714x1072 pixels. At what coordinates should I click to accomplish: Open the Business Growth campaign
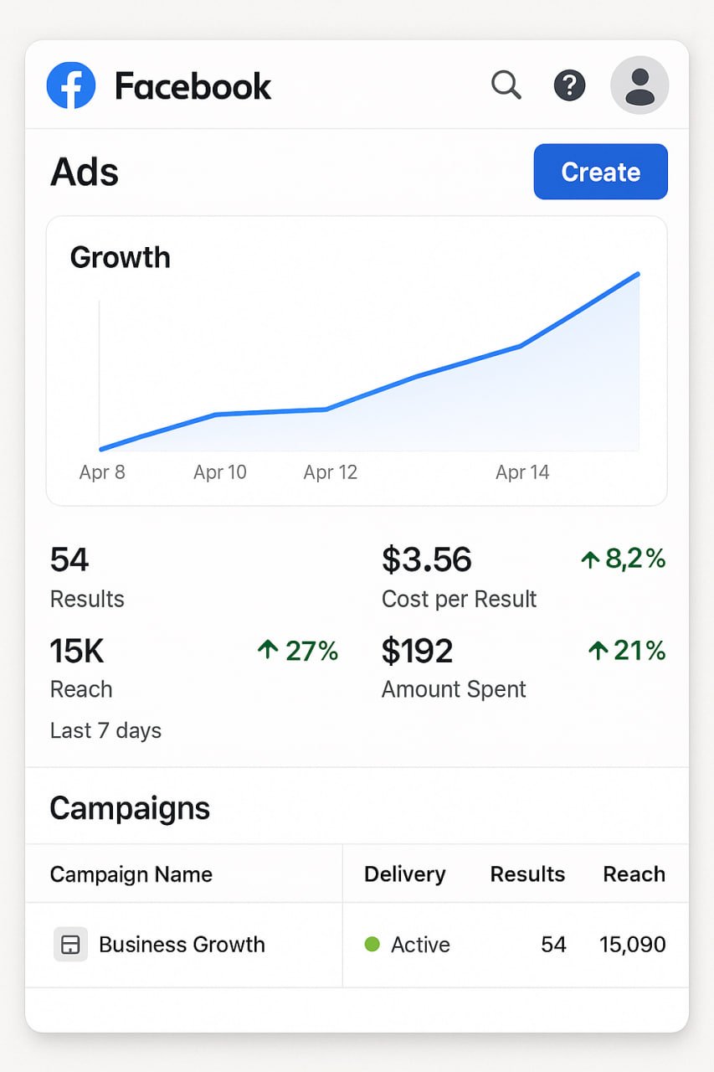[182, 945]
